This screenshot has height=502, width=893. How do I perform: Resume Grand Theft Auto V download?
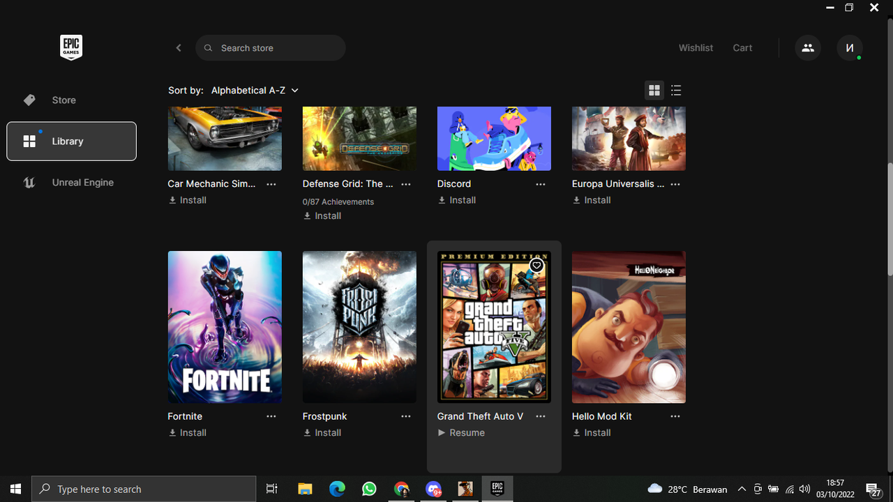pos(461,433)
